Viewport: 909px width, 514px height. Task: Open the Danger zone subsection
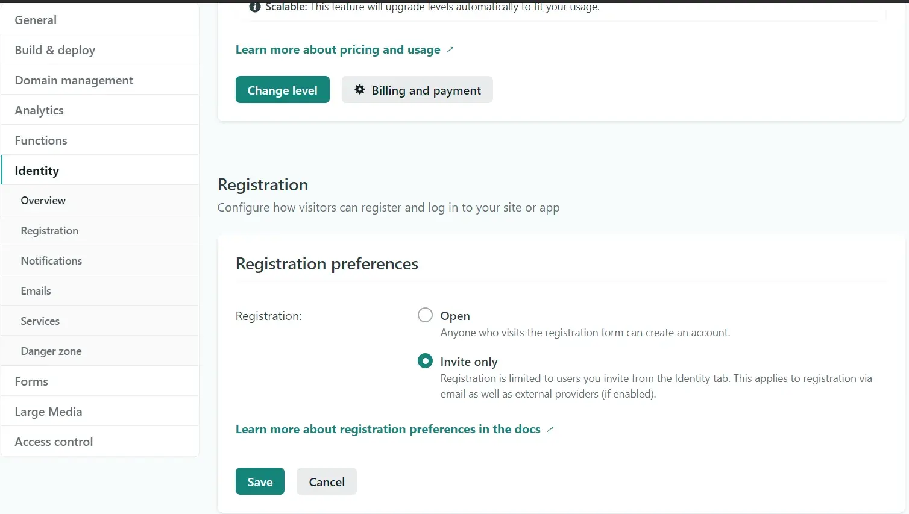100,351
